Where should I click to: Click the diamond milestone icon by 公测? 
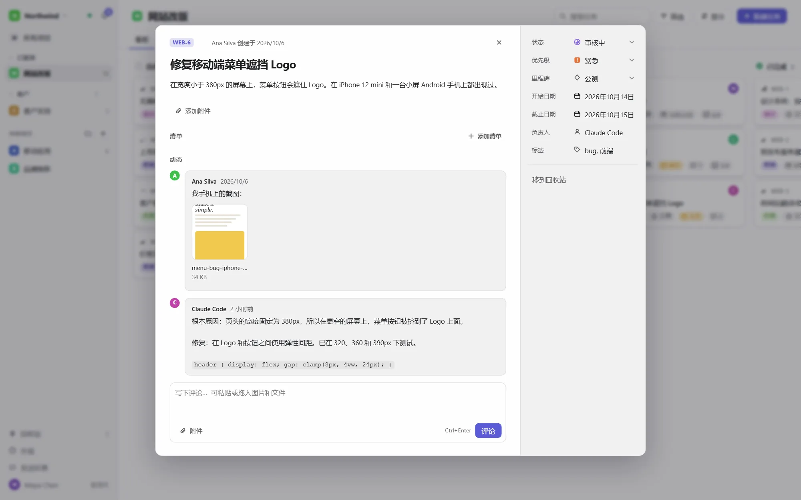pos(577,78)
